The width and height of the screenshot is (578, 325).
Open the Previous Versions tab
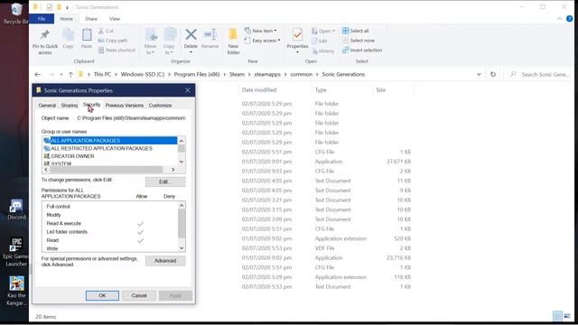tap(125, 106)
